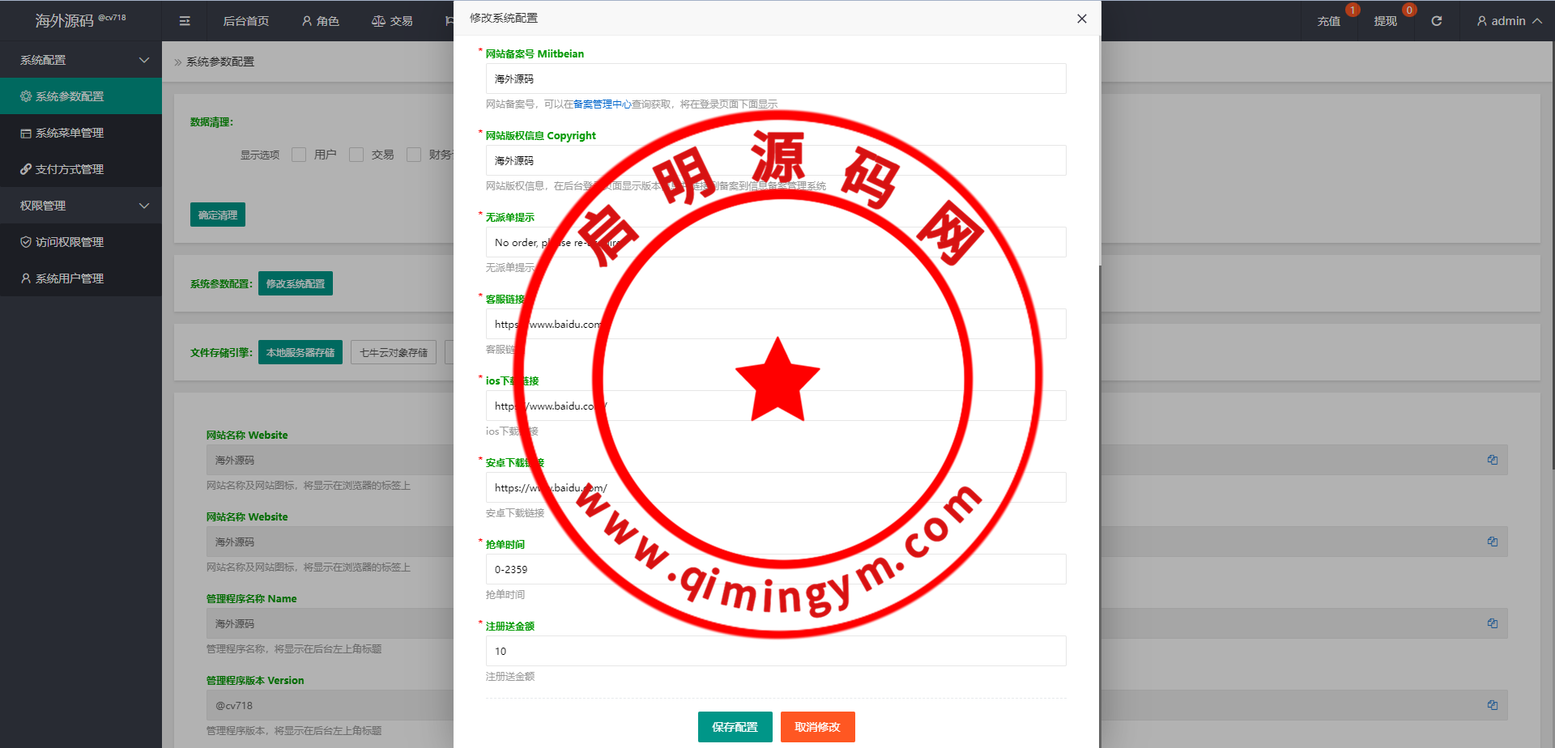Toggle the 财务 checkbox
Viewport: 1555px width, 748px height.
(x=414, y=155)
